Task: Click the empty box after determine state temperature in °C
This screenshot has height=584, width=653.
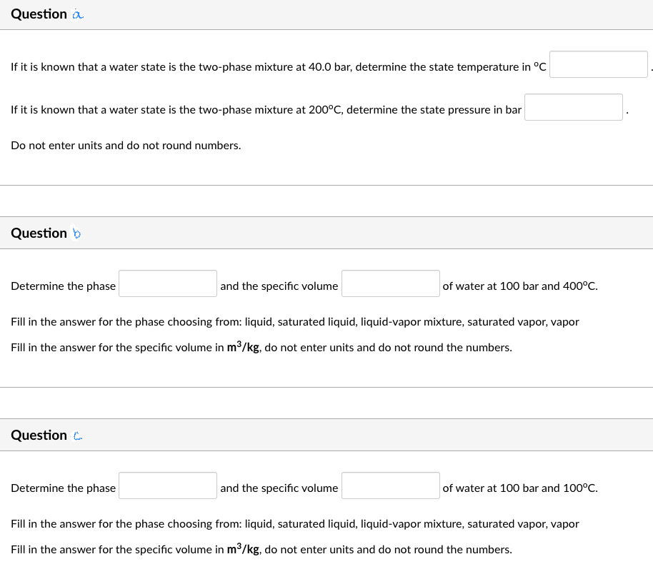Action: click(x=598, y=64)
